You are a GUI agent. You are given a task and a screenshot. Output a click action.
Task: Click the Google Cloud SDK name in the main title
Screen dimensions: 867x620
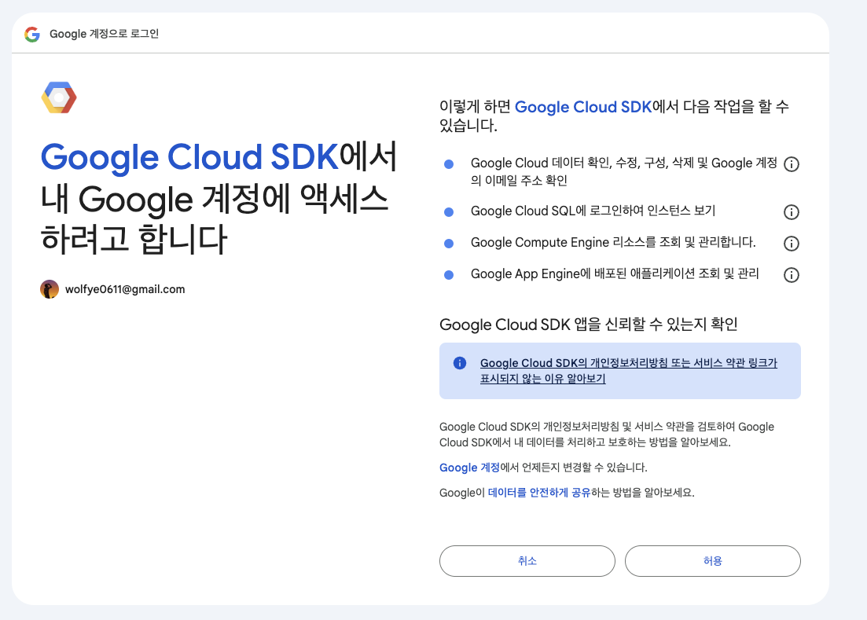(189, 157)
